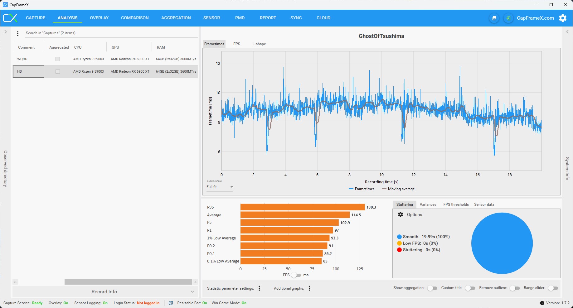Open the three-dot menu beside capture search
The height and width of the screenshot is (308, 573).
point(18,33)
